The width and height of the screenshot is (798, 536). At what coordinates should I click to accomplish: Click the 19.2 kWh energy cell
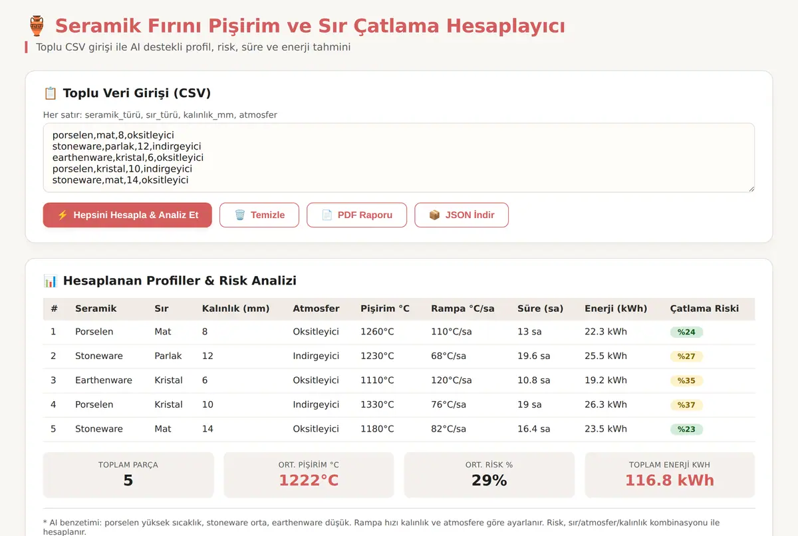click(606, 380)
